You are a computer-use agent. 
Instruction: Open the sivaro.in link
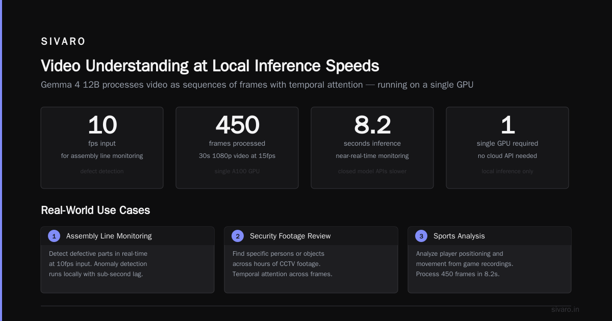[x=565, y=309]
